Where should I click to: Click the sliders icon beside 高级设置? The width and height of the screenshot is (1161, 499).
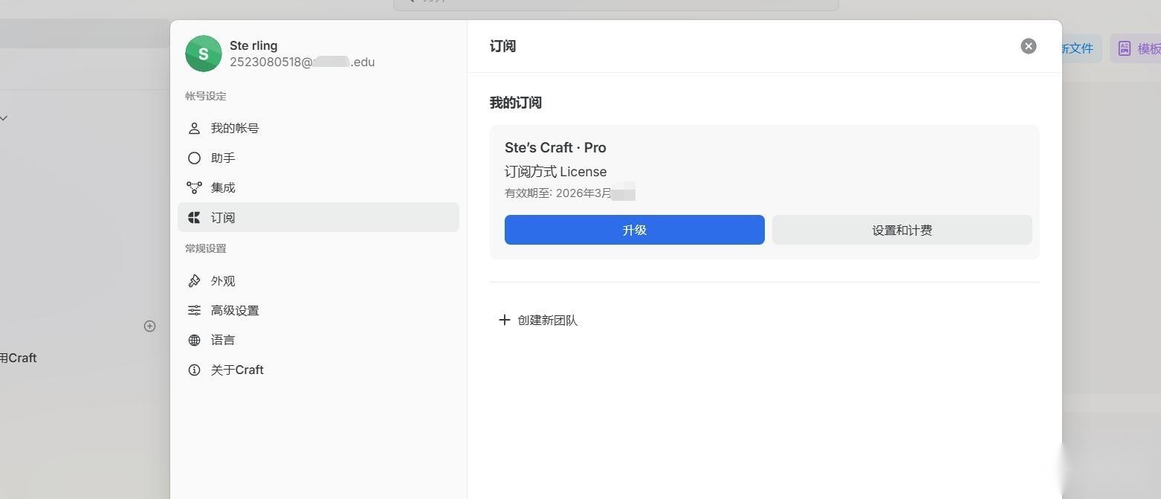pyautogui.click(x=194, y=310)
